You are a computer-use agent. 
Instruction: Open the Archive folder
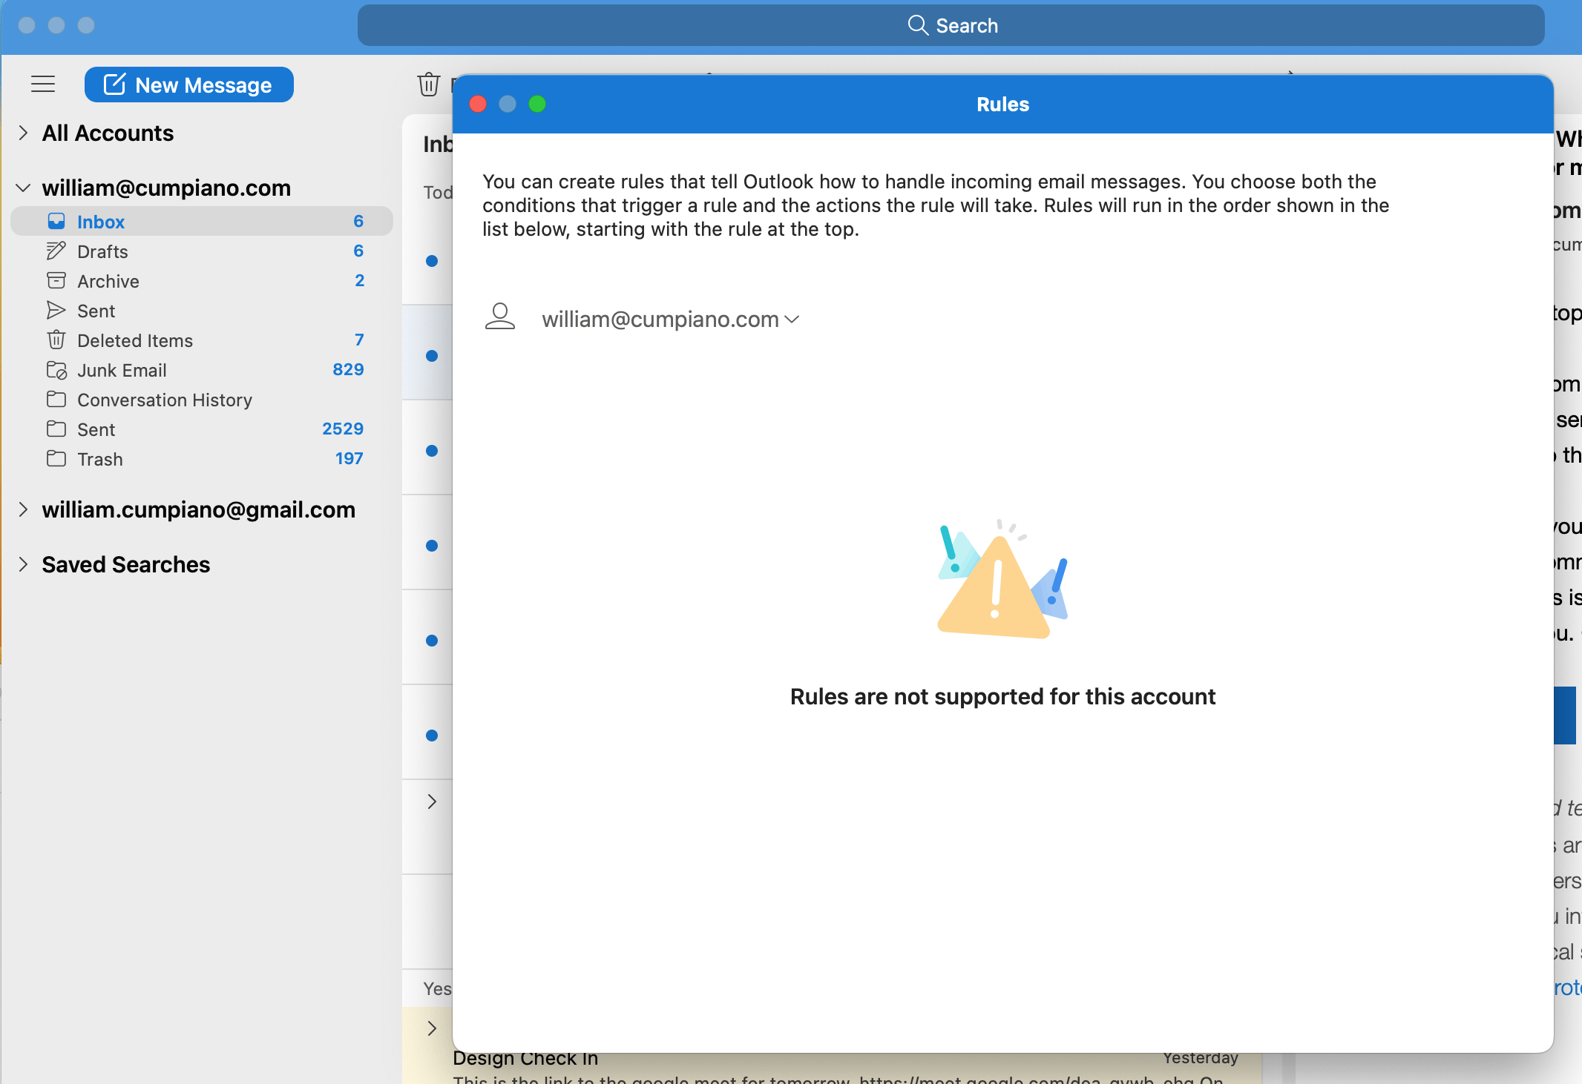[202, 281]
